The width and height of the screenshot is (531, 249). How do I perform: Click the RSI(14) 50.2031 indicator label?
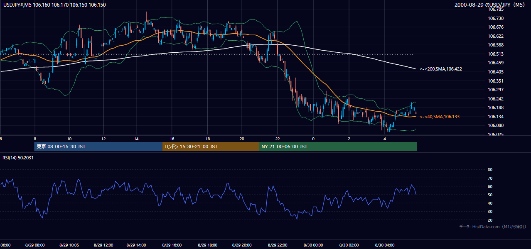(x=18, y=157)
